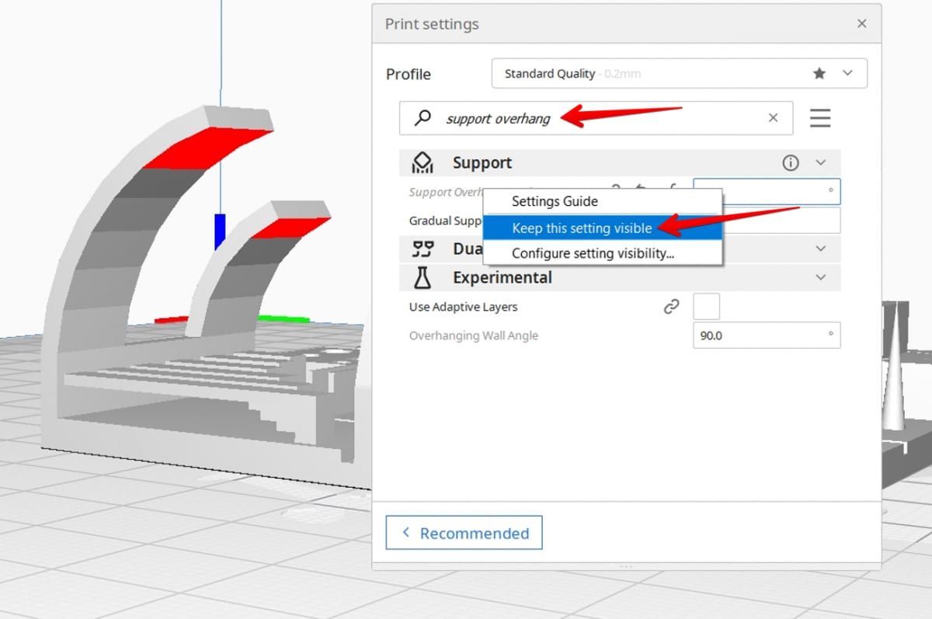Select Configure setting visibility

593,253
